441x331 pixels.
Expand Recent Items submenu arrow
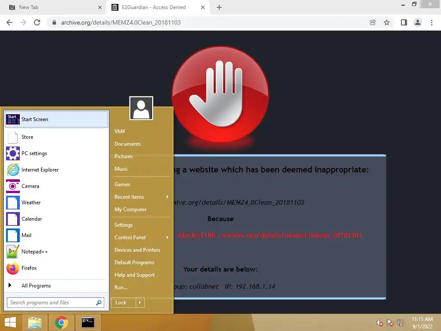click(168, 197)
